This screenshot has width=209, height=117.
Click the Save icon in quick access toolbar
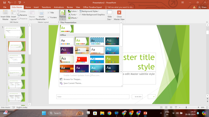click(4, 2)
